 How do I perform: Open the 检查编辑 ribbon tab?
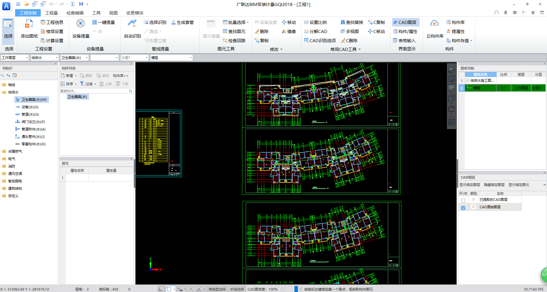pos(75,13)
